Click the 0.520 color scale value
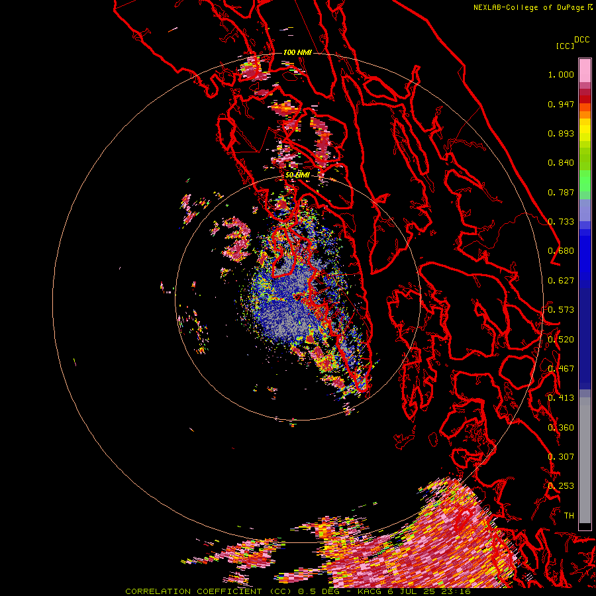The height and width of the screenshot is (596, 596). (561, 340)
